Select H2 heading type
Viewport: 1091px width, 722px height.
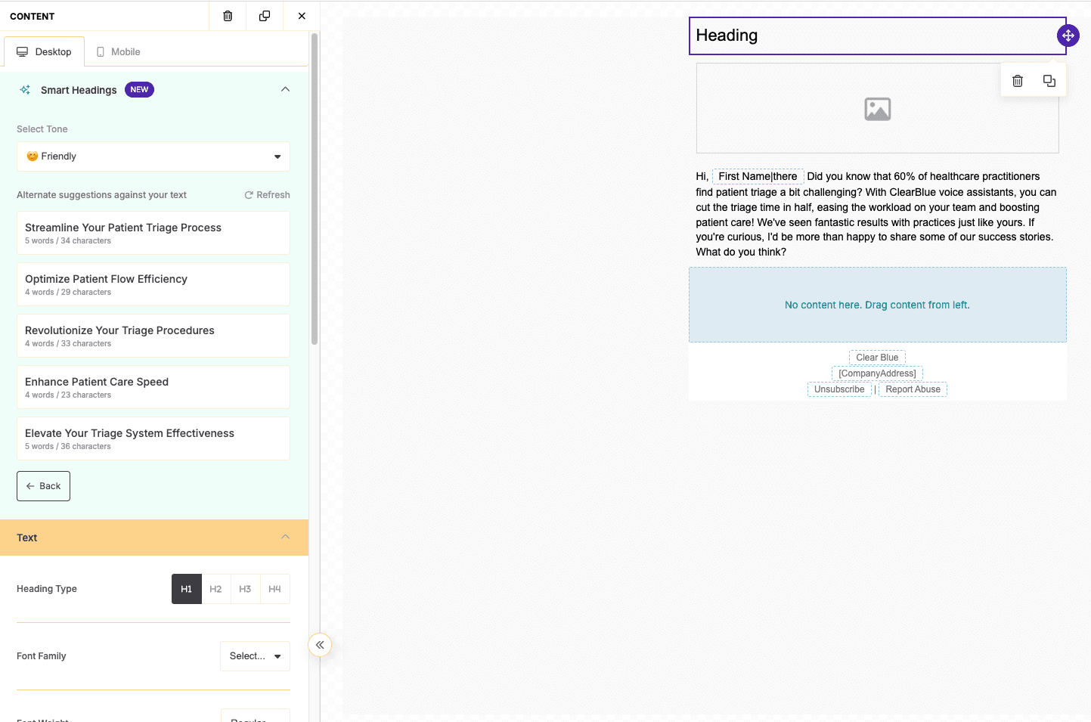point(215,589)
